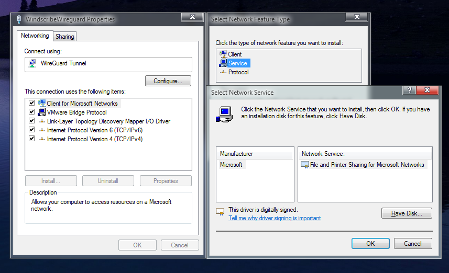Screen dimensions: 449x273
Task: Disable Link-Layer Topology Discovery Mapper checkbox
Action: [32, 121]
